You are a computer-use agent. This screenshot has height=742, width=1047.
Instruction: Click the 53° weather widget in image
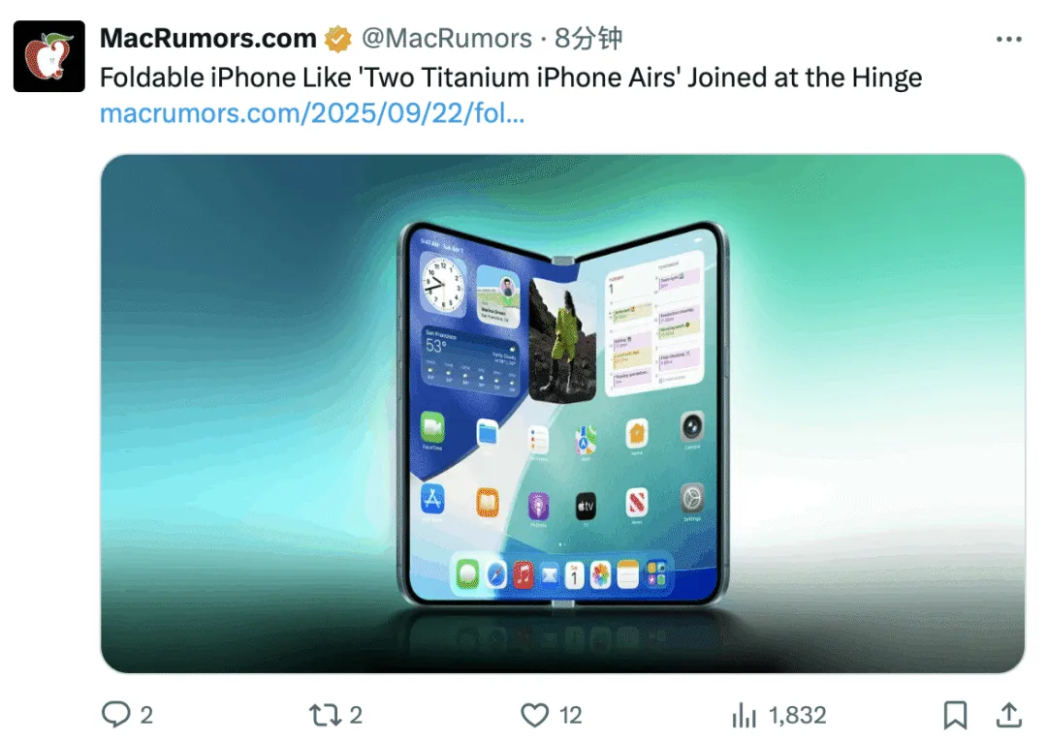(x=471, y=361)
